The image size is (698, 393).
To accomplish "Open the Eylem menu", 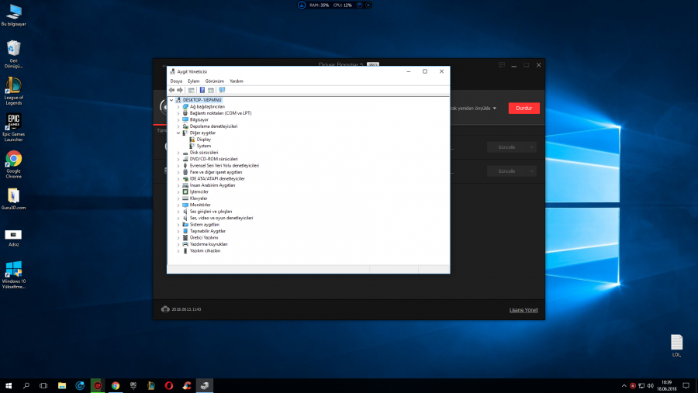I will tap(193, 81).
